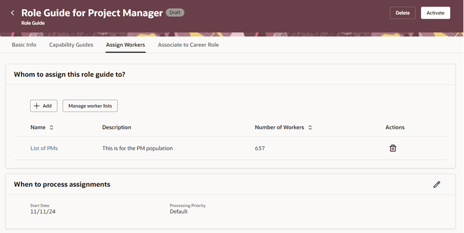Image resolution: width=464 pixels, height=233 pixels.
Task: Switch to the Basic Info tab
Action: click(x=24, y=45)
